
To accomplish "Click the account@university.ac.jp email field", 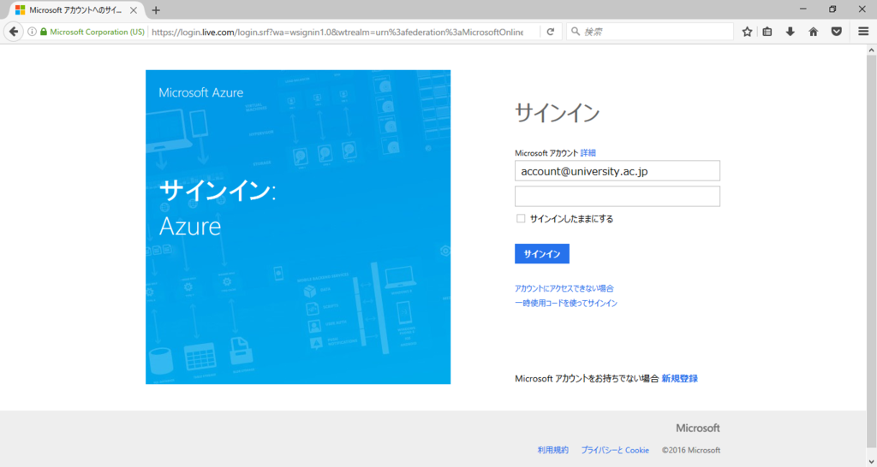I will coord(617,171).
